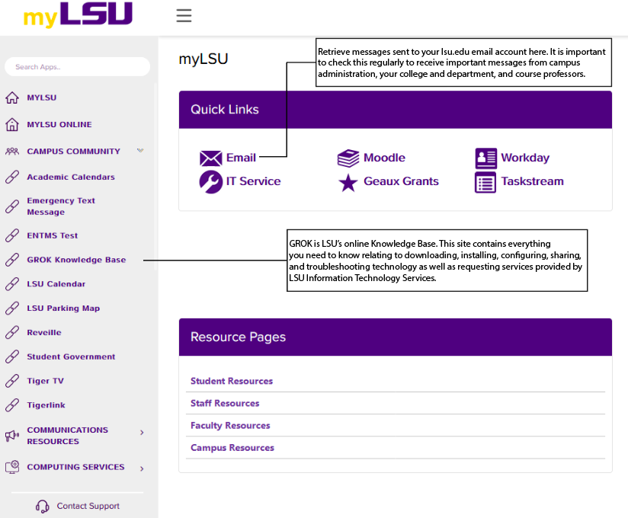The height and width of the screenshot is (518, 628).
Task: Click the sidebar vertical scrollbar
Action: click(155, 176)
